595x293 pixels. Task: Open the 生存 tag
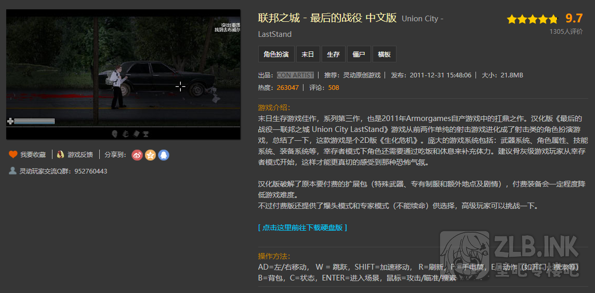tap(333, 54)
